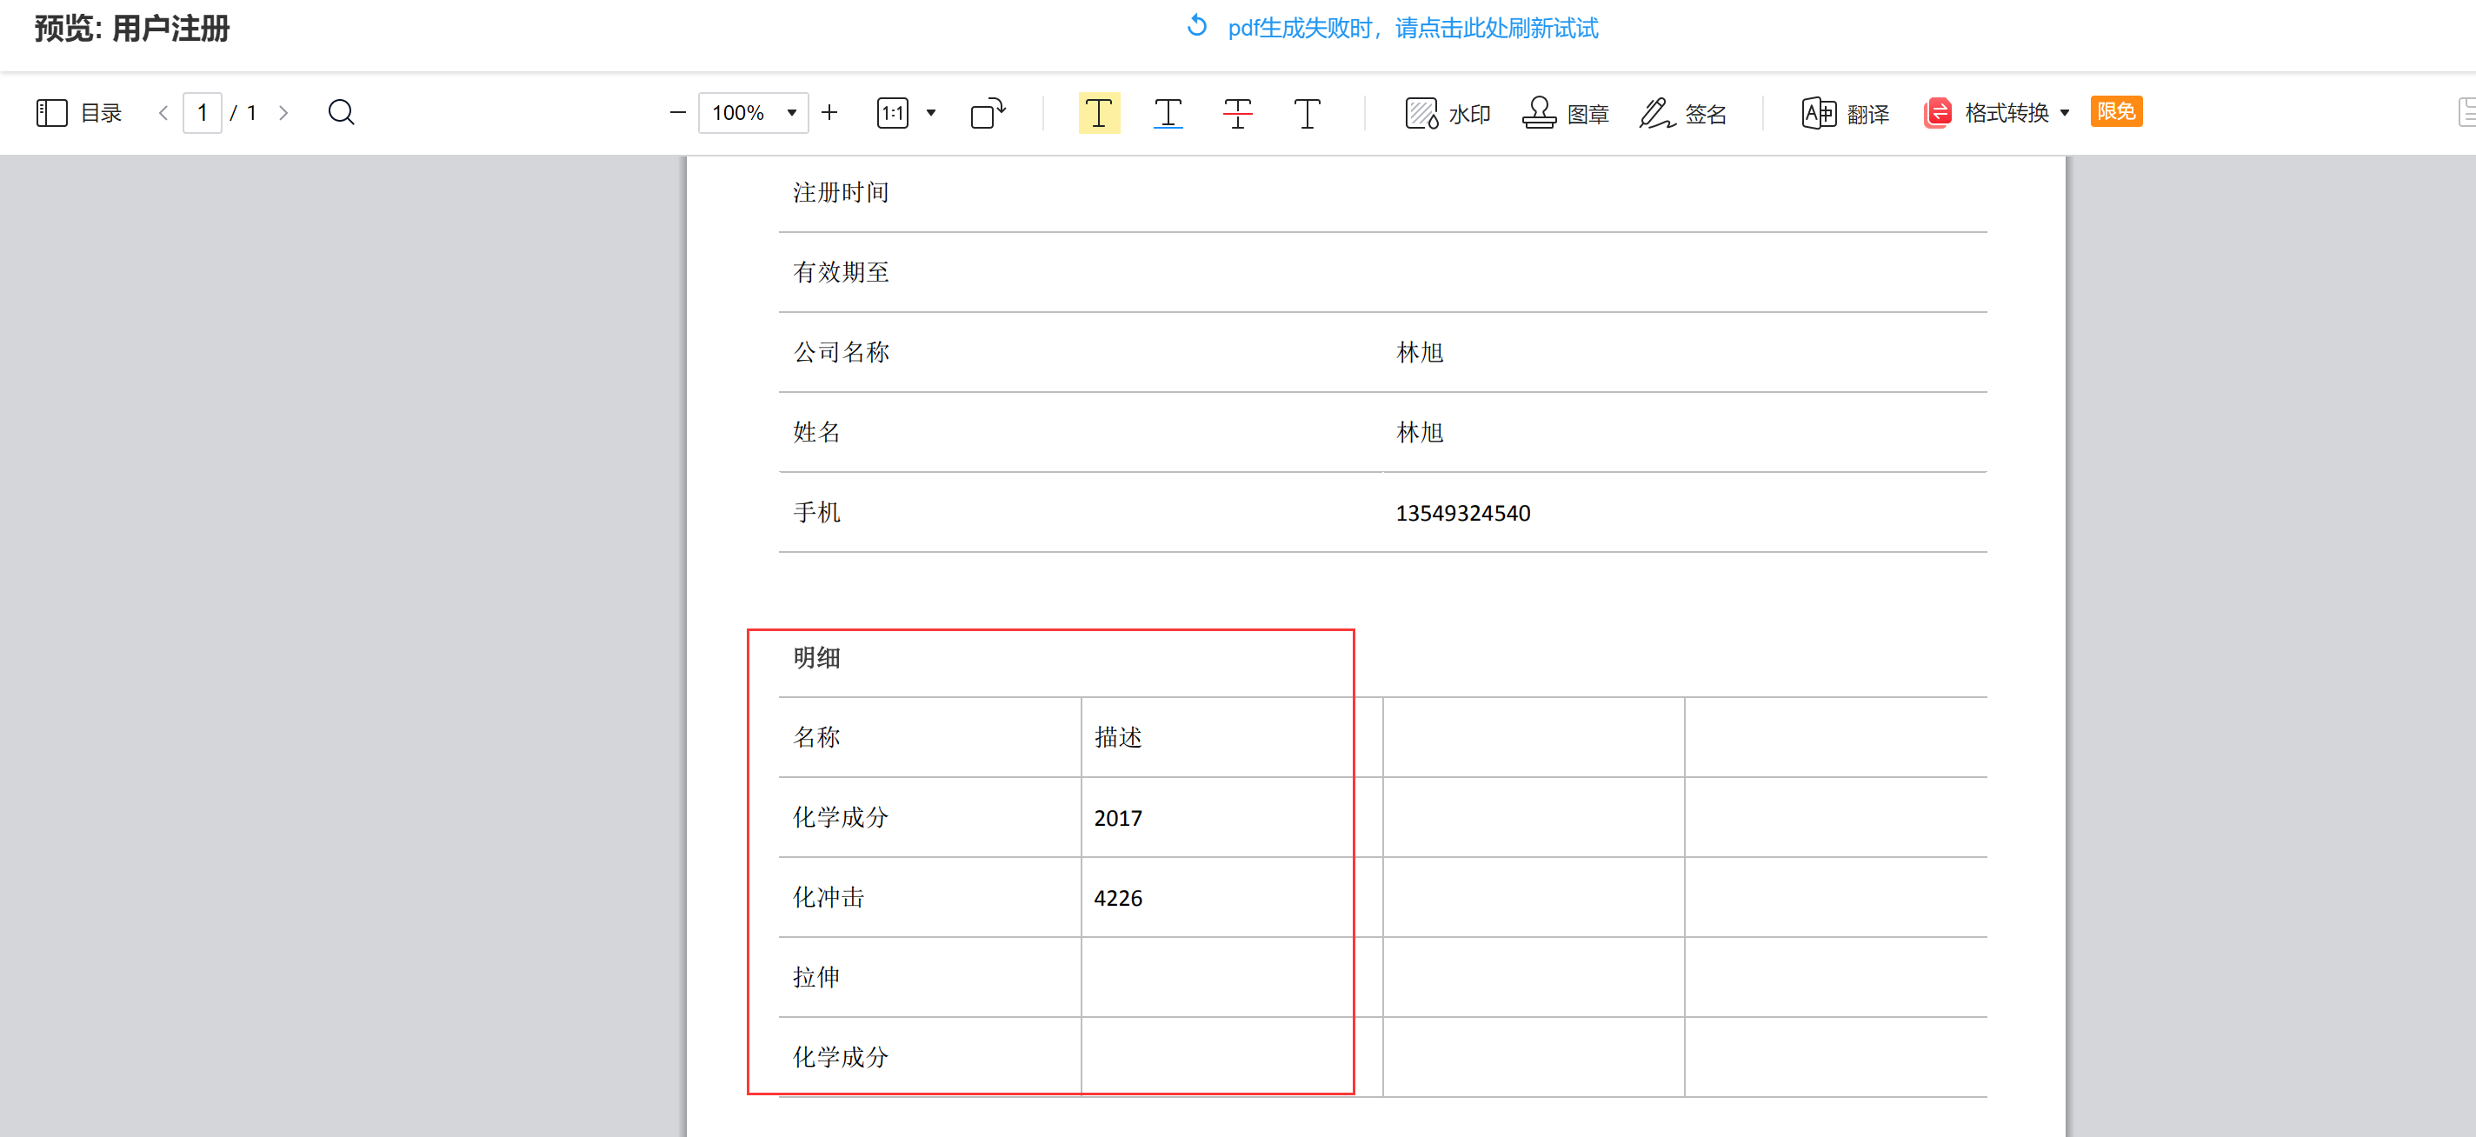
Task: Select the plain text insert tool
Action: (x=1308, y=112)
